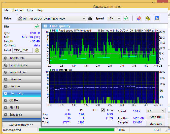Image resolution: width=170 pixels, height=134 pixels.
Task: Click the PIE green legend swatch
Action: [x=51, y=31]
